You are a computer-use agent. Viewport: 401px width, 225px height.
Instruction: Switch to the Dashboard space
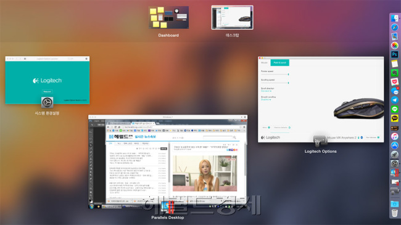point(168,17)
